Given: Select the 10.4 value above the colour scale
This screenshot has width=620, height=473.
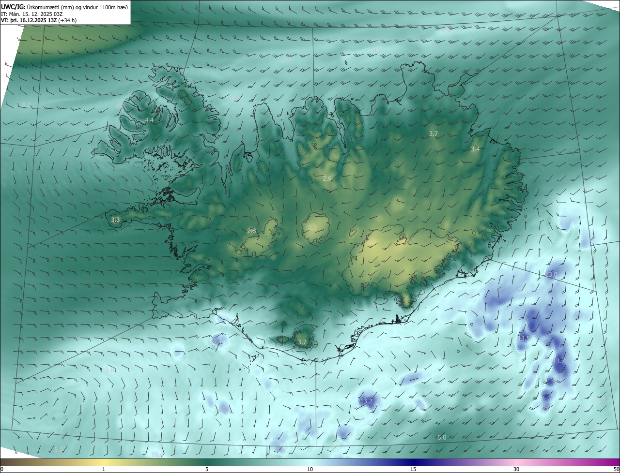Looking at the screenshot, I should (157, 455).
